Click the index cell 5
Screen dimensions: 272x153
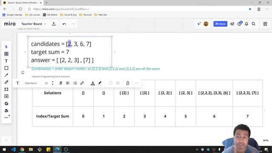(x=186, y=116)
